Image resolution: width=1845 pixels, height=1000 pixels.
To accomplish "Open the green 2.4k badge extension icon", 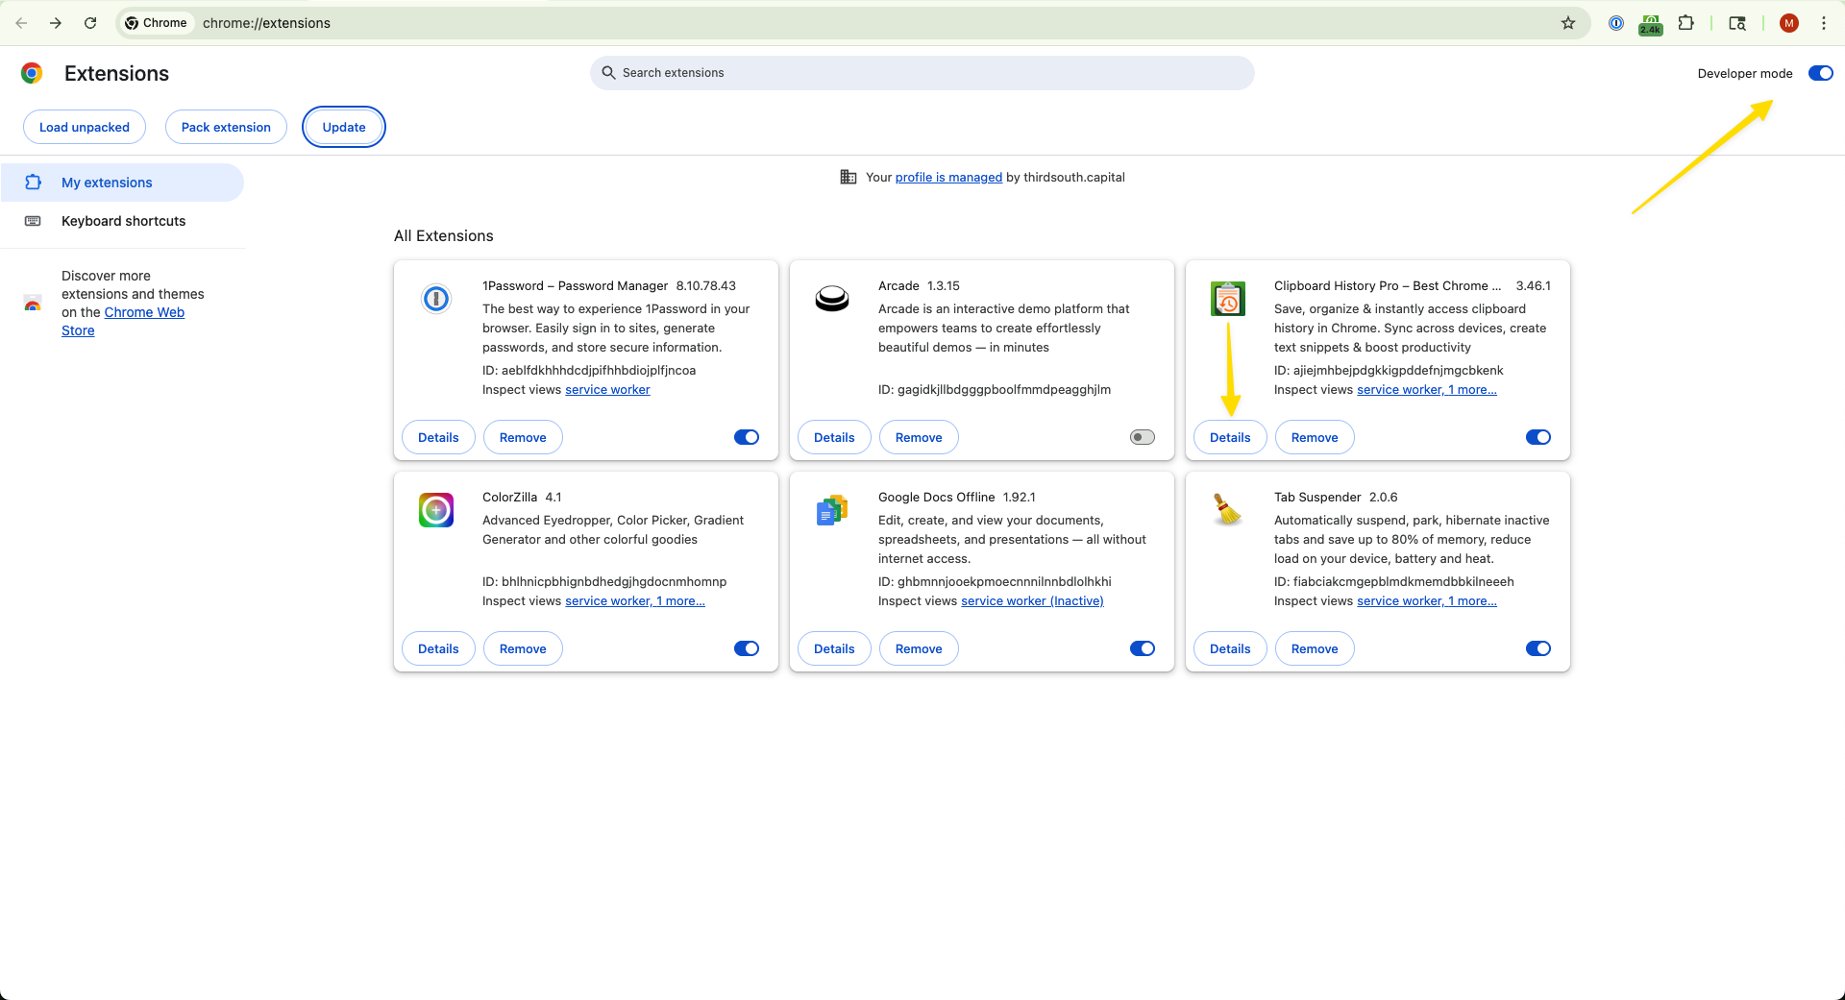I will click(1651, 24).
